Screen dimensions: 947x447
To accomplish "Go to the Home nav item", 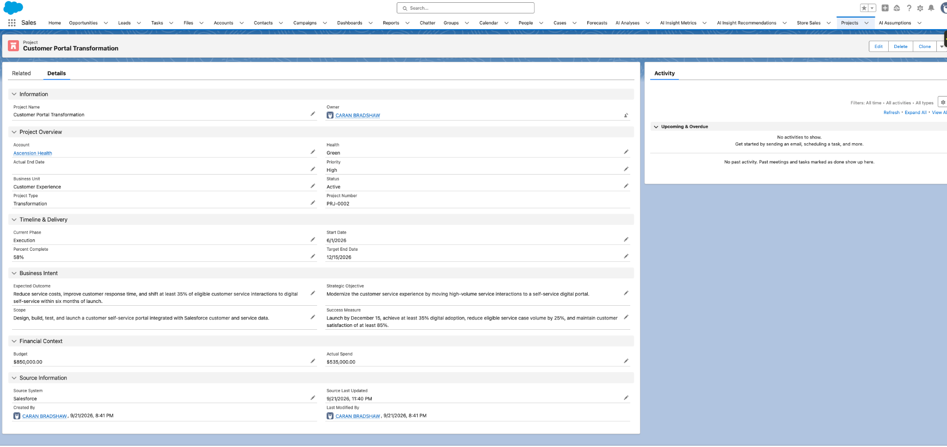I will pyautogui.click(x=55, y=23).
